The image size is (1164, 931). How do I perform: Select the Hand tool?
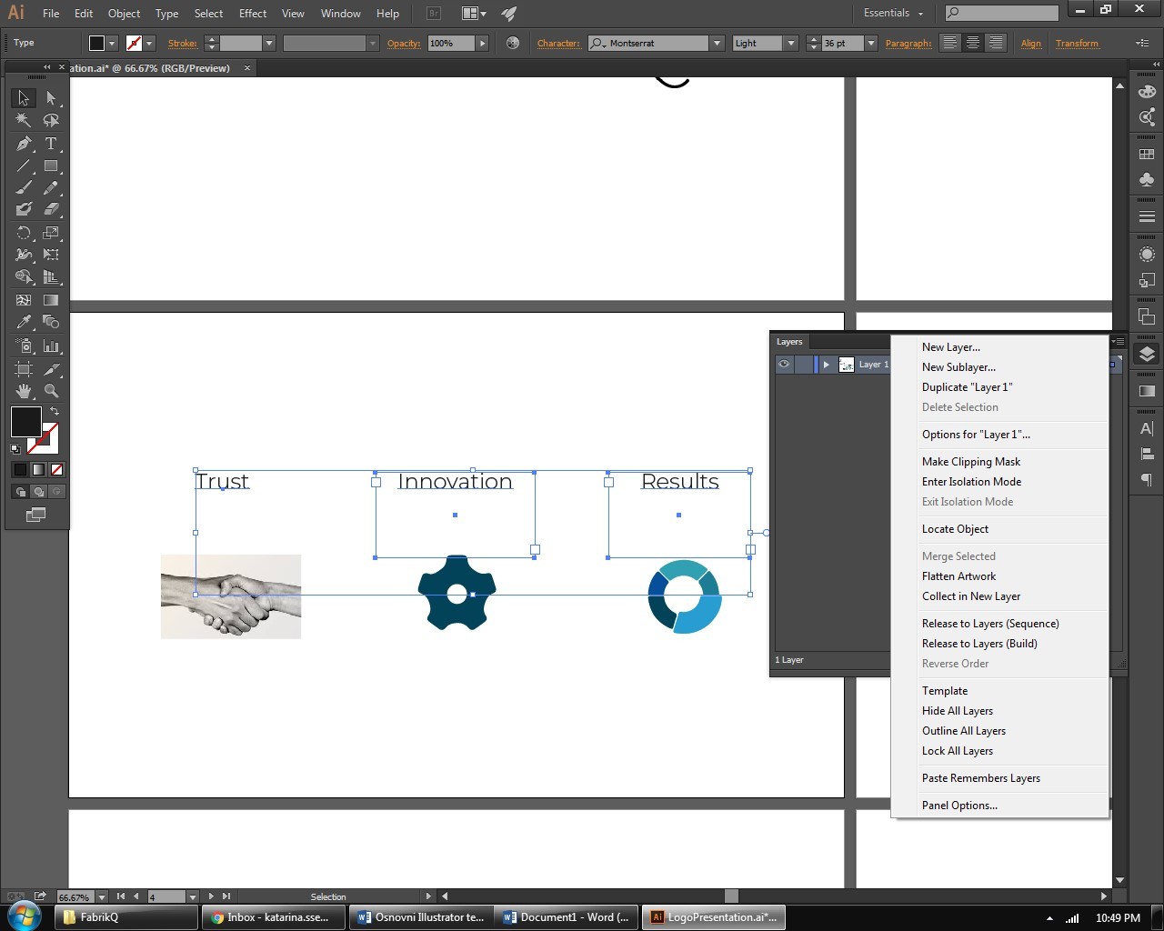24,391
